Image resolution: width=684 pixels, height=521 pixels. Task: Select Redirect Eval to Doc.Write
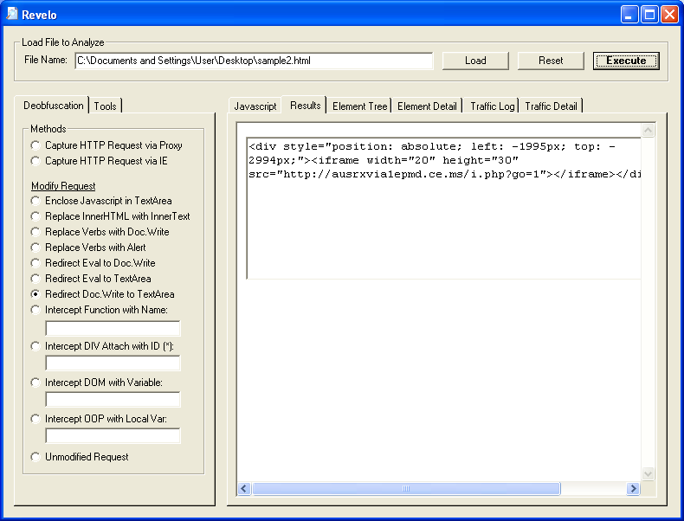pos(35,263)
